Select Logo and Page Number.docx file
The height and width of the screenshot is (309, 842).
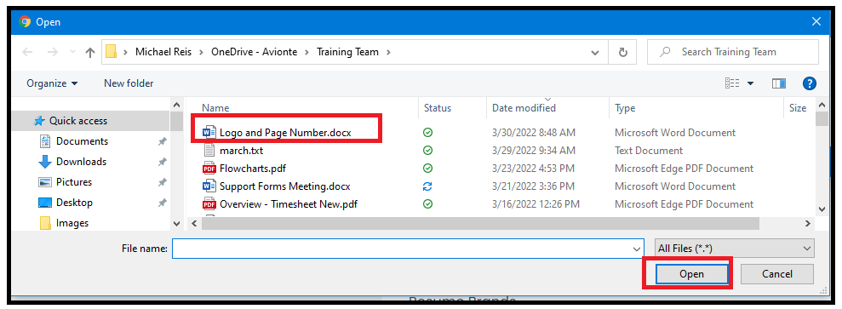pos(285,133)
